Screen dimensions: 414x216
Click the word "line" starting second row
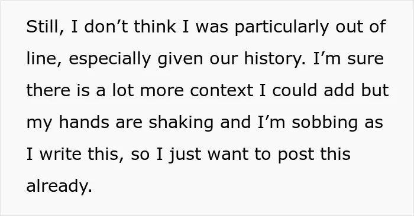43,58
